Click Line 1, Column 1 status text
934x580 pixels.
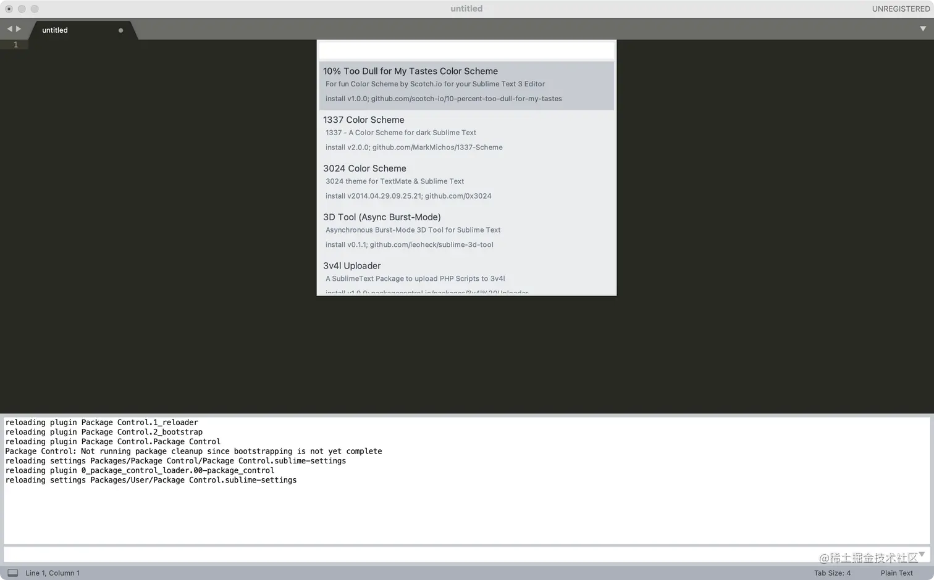click(x=53, y=573)
